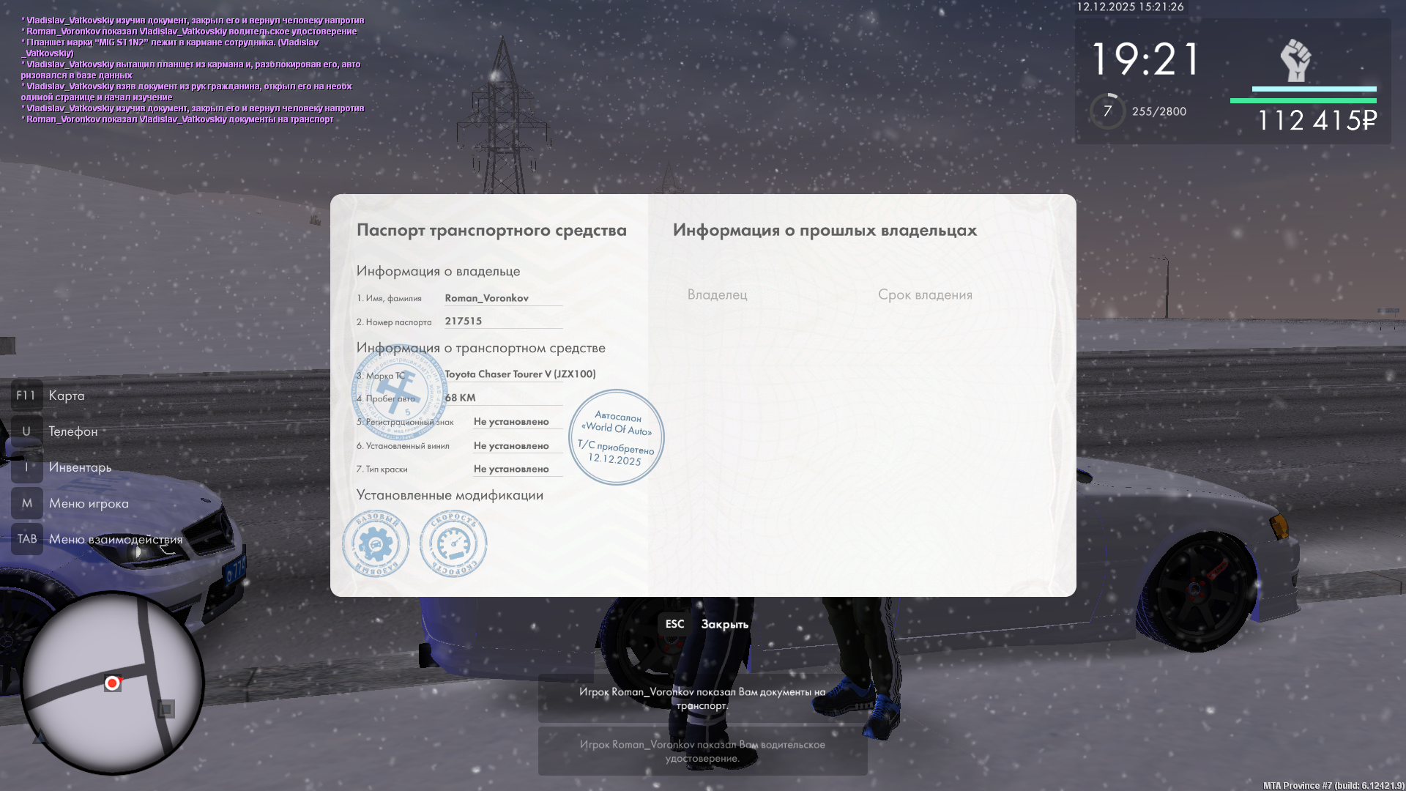This screenshot has width=1406, height=791.
Task: Click the circular level 7 indicator
Action: click(x=1107, y=111)
